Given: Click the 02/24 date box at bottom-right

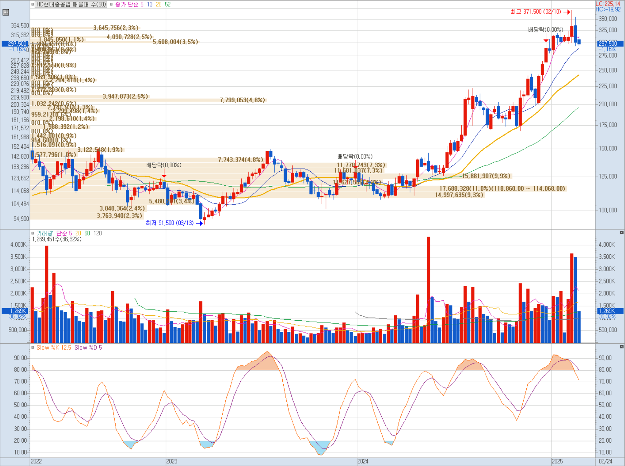Looking at the screenshot, I should pos(606,461).
